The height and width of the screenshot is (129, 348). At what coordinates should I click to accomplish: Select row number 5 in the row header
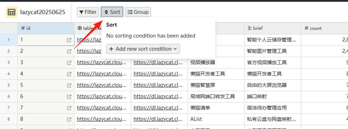pos(9,85)
